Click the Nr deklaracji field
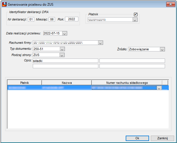The width and height of the screenshot is (177, 143). tap(31, 19)
